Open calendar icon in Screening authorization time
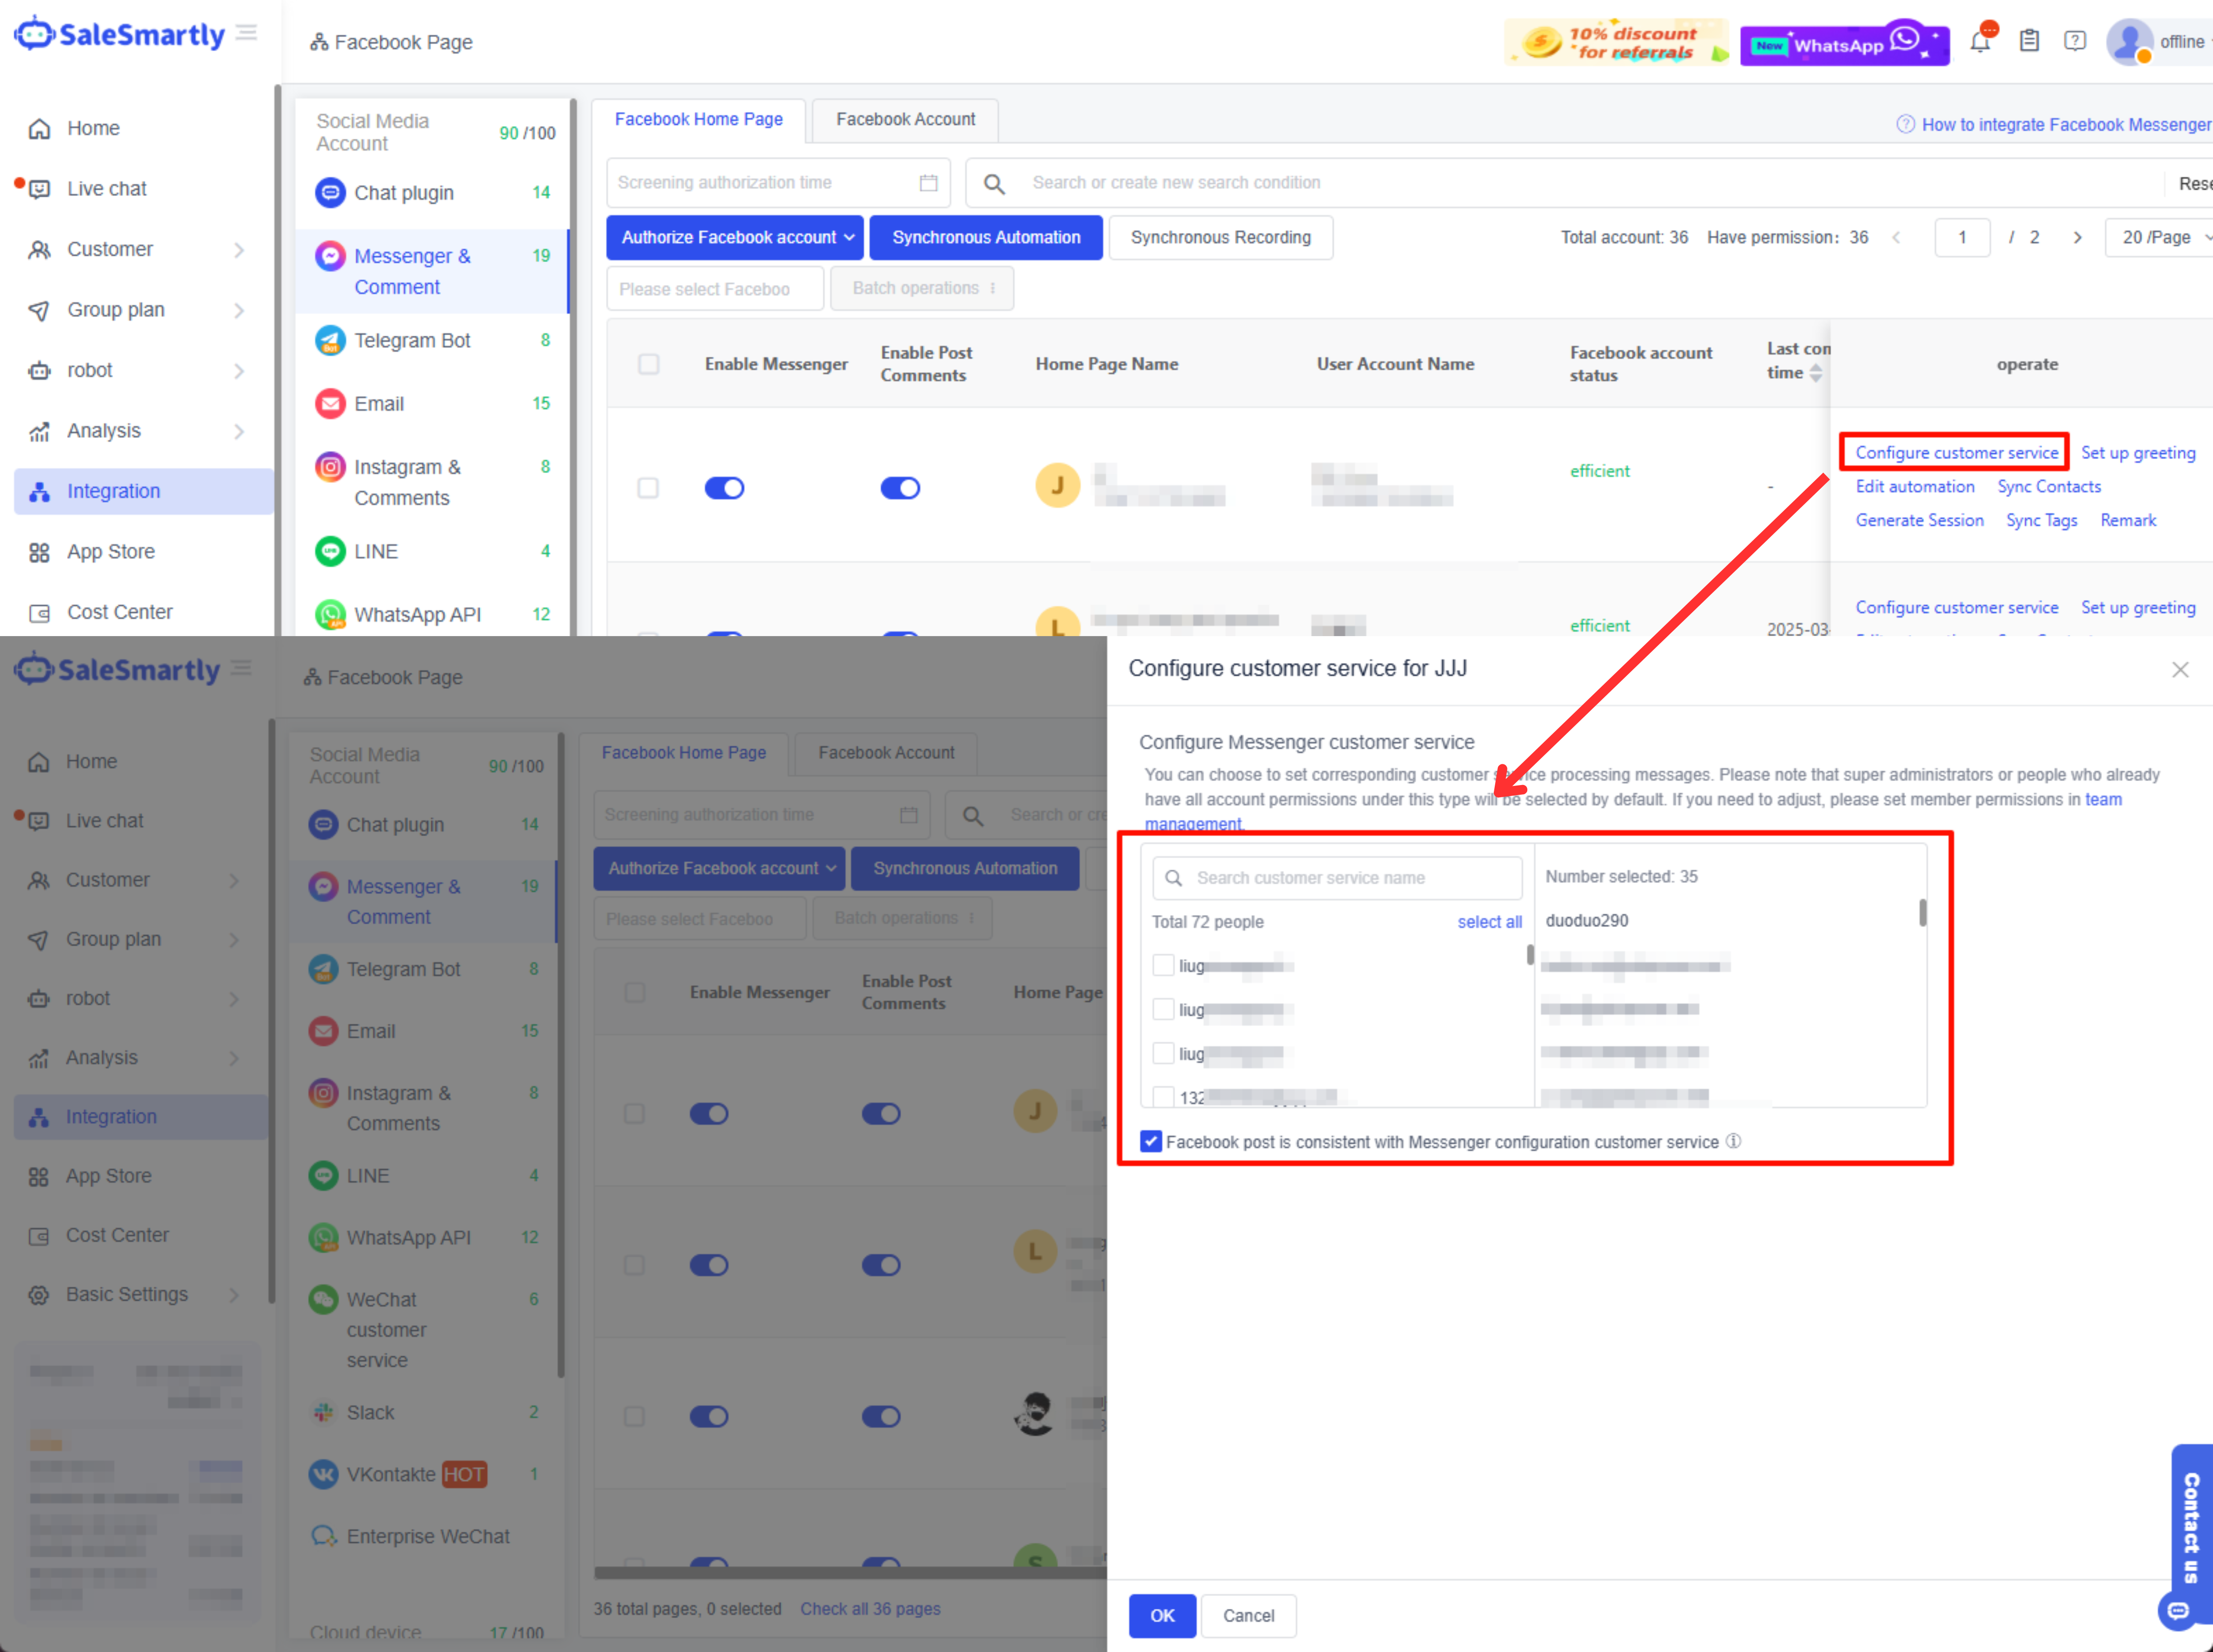Screen dimensions: 2213x1652 click(x=928, y=183)
